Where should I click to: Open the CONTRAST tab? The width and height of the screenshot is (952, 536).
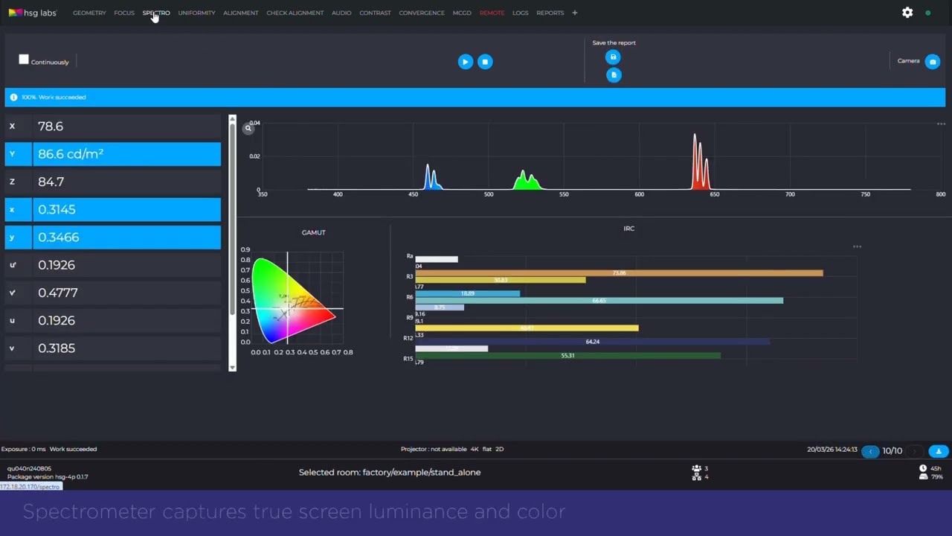coord(375,13)
